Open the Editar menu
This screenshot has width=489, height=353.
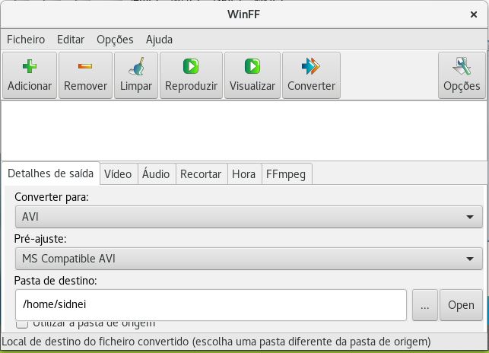[71, 40]
